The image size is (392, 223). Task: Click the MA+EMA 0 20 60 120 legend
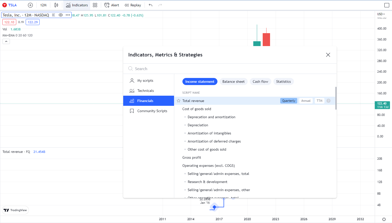[18, 35]
